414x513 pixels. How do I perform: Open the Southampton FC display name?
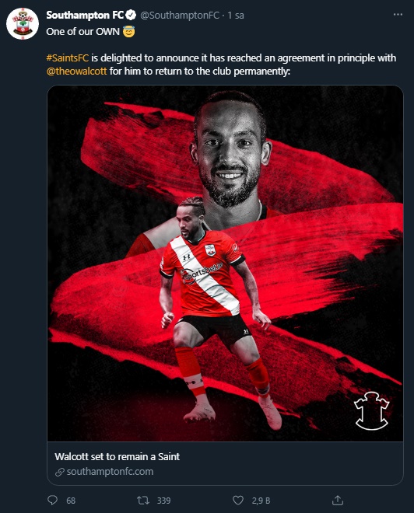point(85,15)
